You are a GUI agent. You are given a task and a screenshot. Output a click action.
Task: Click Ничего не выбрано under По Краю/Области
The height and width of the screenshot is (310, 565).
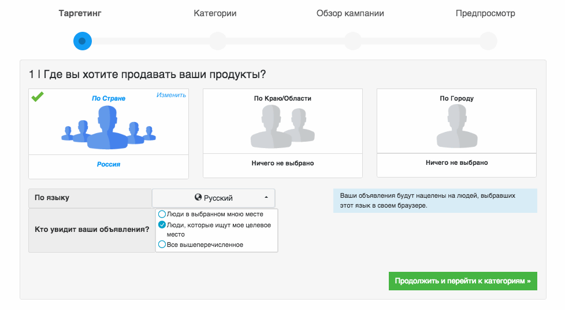pos(282,163)
